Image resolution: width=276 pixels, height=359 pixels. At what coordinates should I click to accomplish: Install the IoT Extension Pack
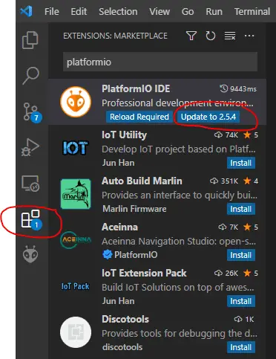coord(241,301)
